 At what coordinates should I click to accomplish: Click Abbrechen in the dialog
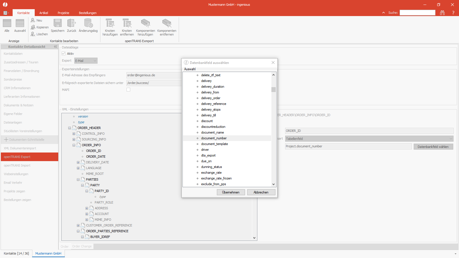click(261, 192)
